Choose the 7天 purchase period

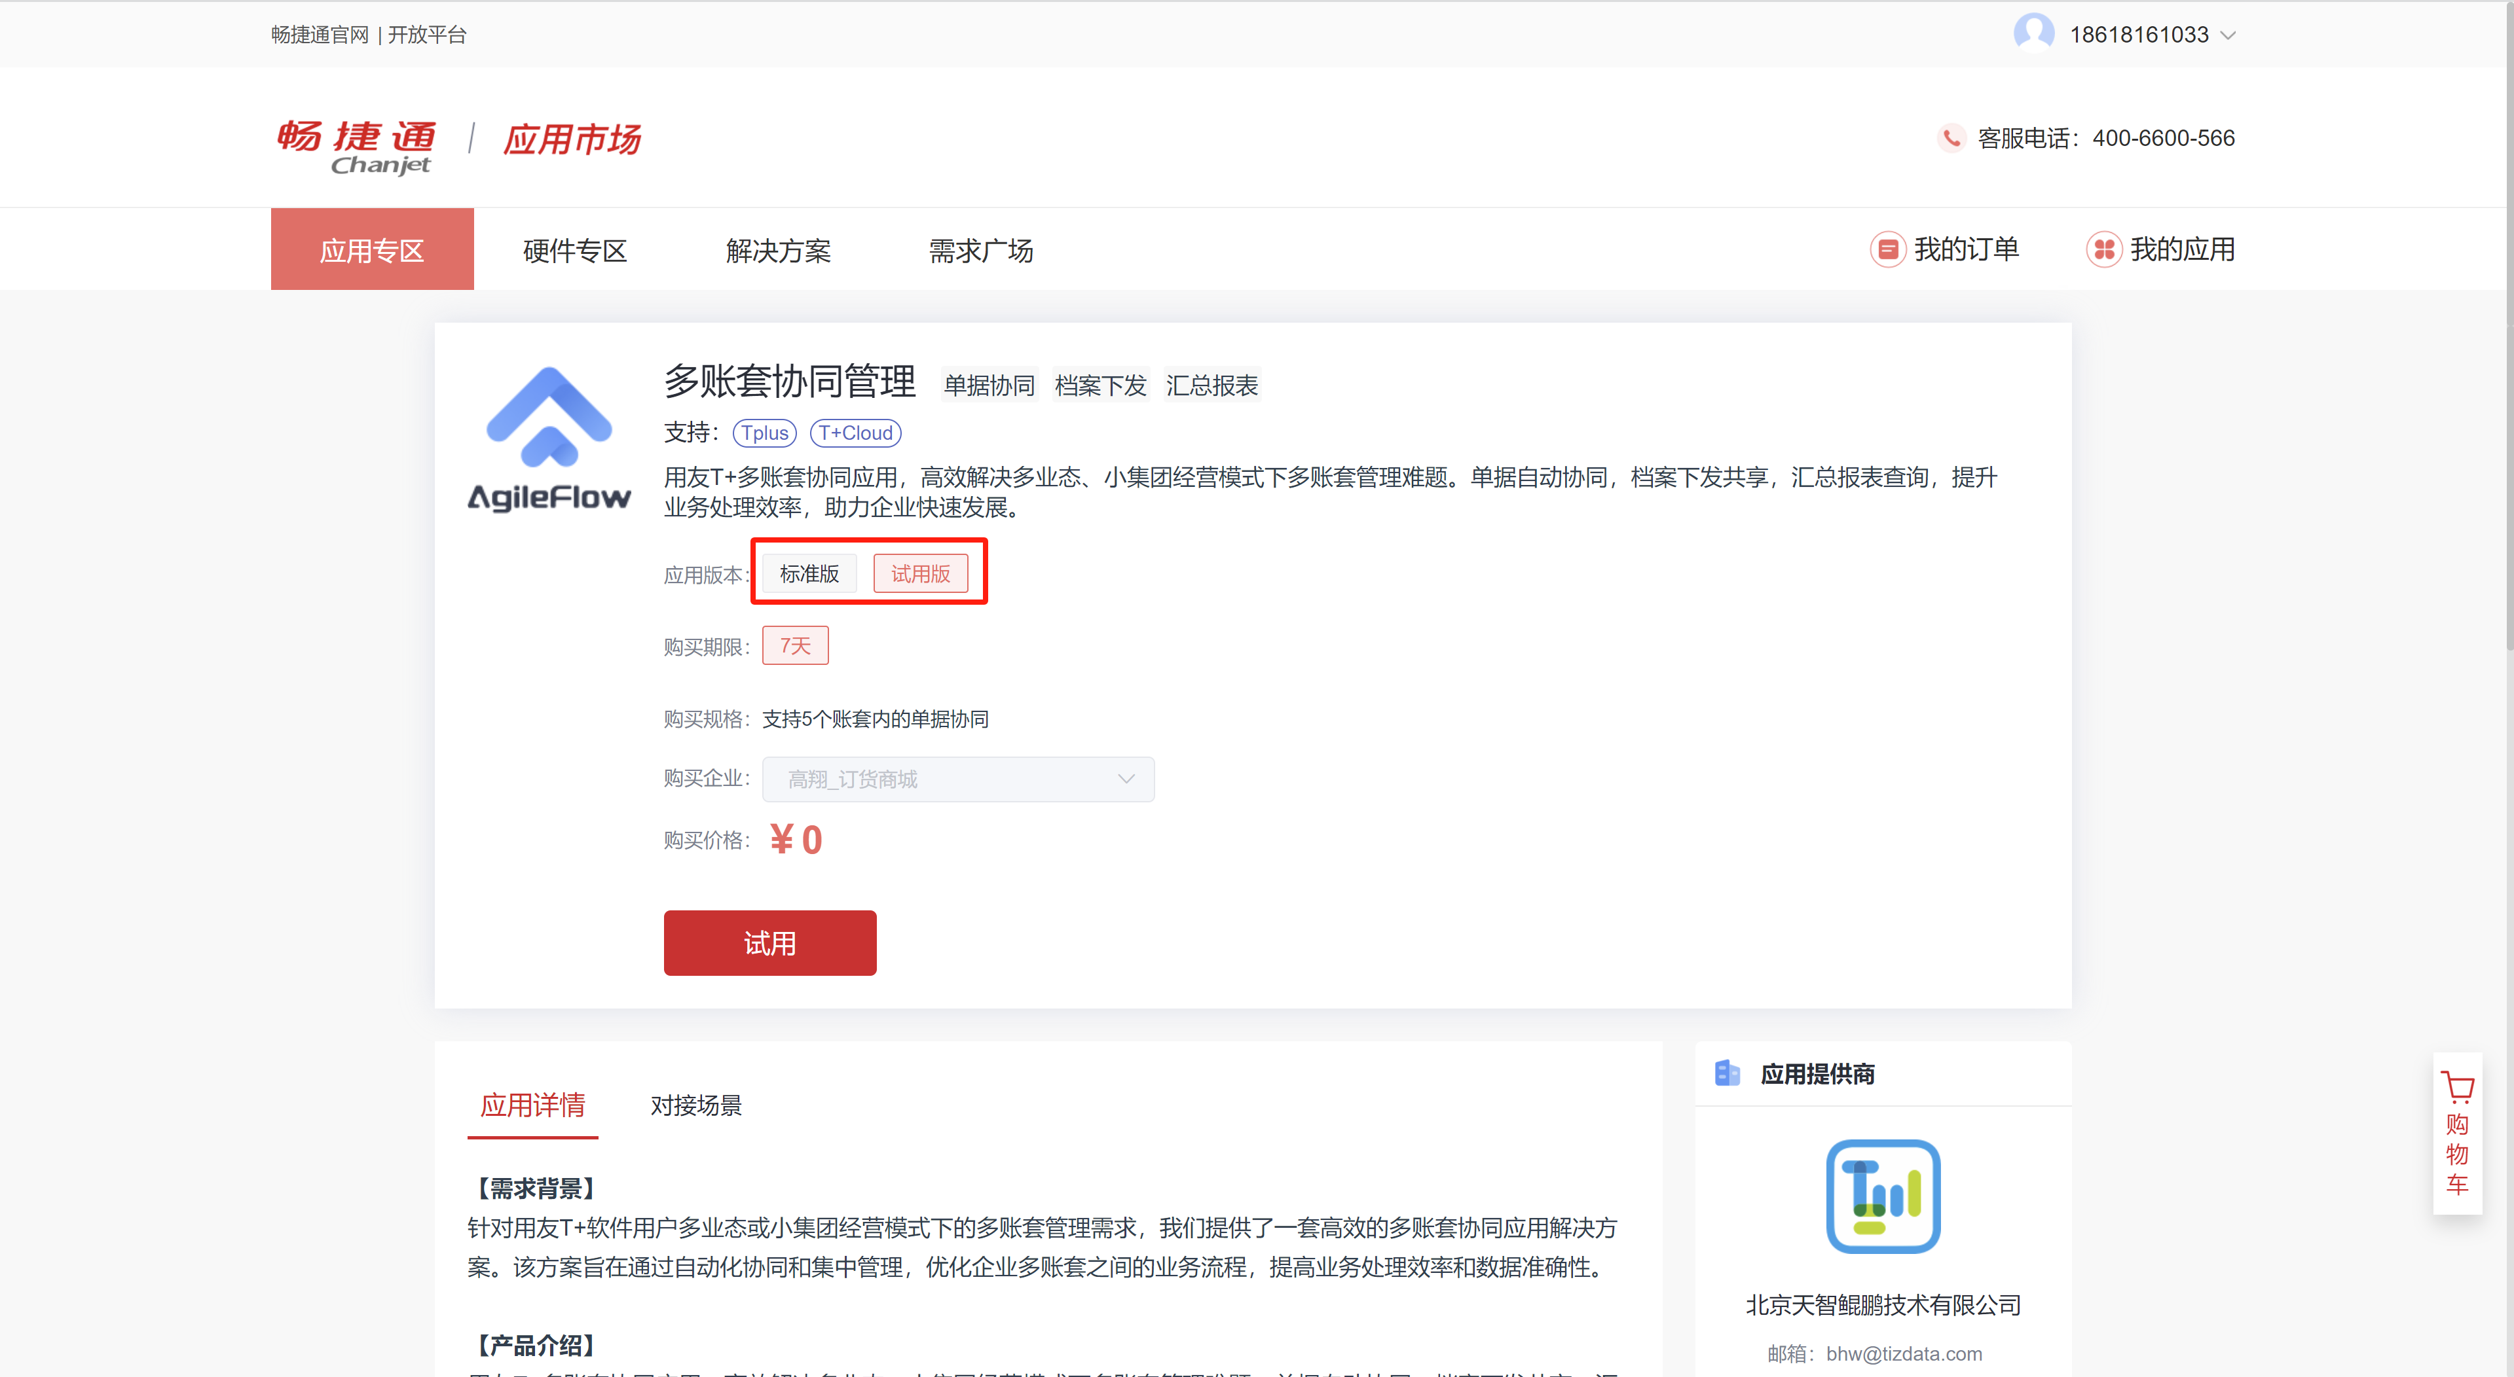click(x=796, y=645)
